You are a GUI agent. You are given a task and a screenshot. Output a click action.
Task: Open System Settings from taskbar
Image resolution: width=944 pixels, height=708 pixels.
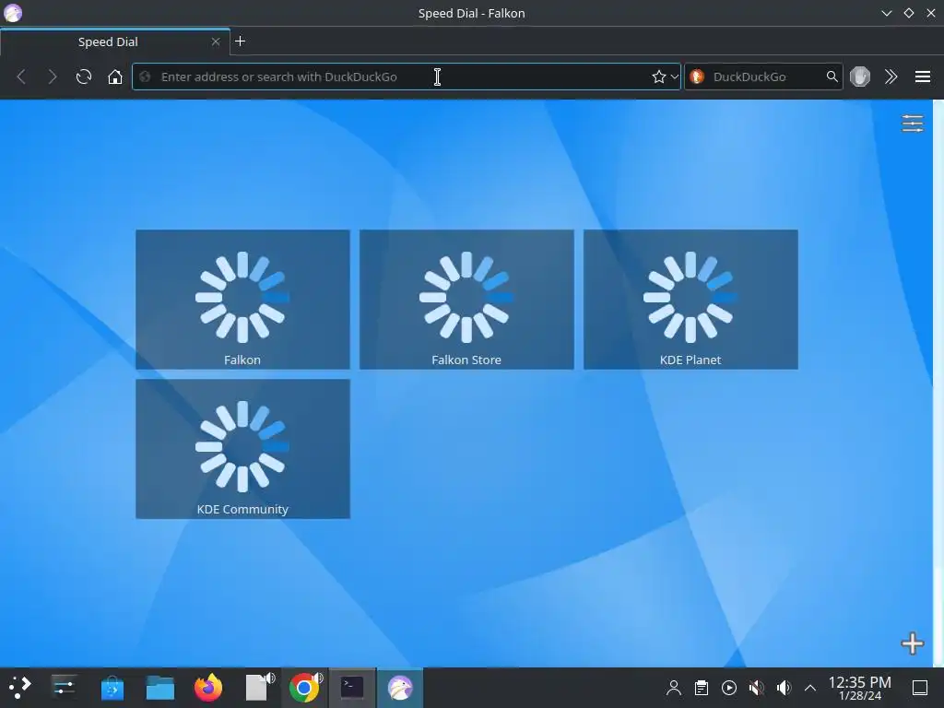64,687
